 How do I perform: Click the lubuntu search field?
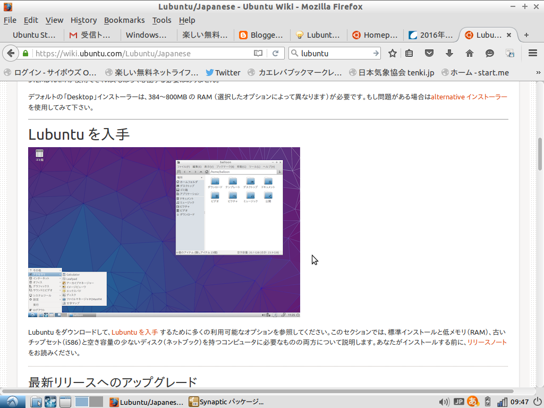[x=335, y=53]
